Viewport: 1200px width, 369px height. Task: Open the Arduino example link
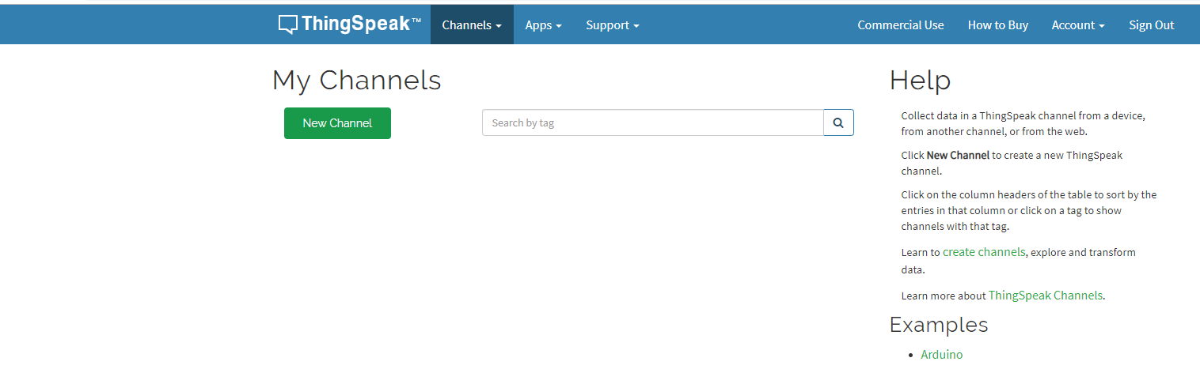coord(942,354)
